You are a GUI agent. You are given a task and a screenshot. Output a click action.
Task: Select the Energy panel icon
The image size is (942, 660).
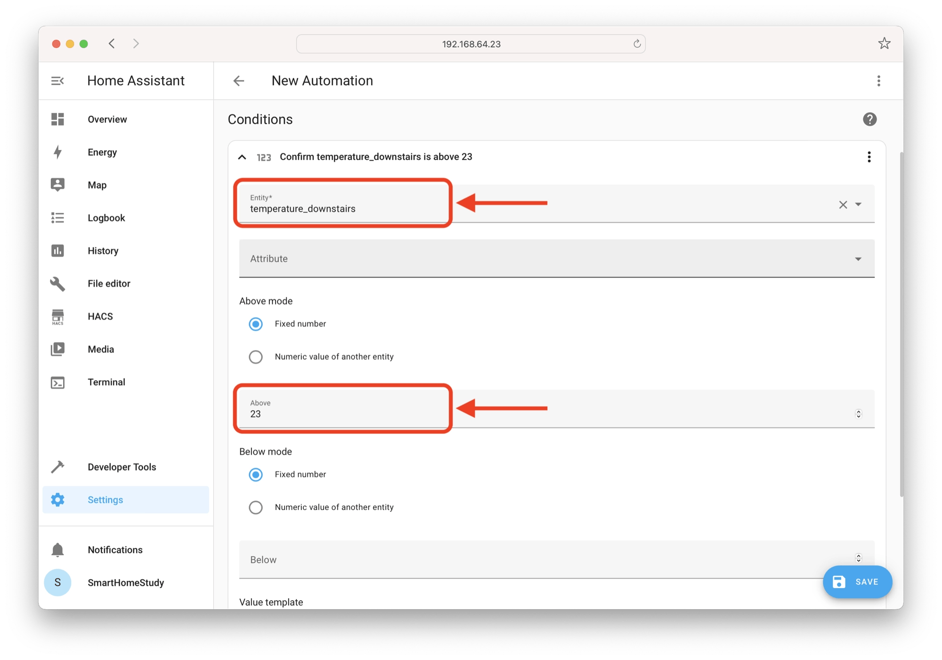click(x=57, y=152)
